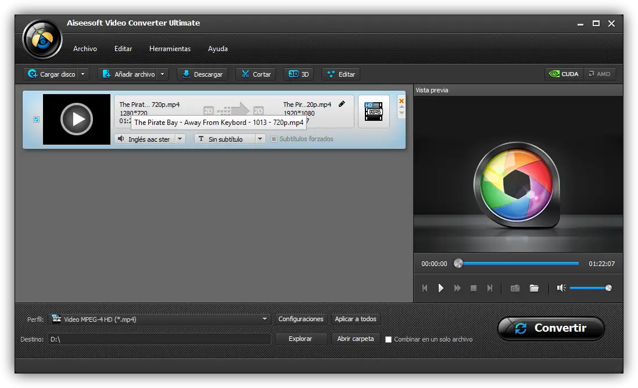The image size is (638, 388).
Task: Open the Añadir archivo dropdown arrow
Action: 162,74
